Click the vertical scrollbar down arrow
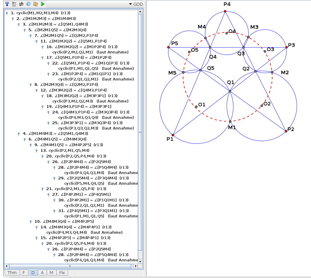Image resolution: width=311 pixels, height=278 pixels. pyautogui.click(x=140, y=261)
